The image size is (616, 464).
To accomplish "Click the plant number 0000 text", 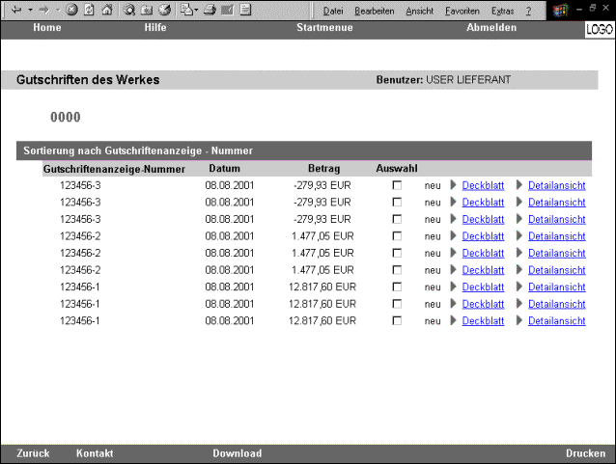I will pos(66,117).
